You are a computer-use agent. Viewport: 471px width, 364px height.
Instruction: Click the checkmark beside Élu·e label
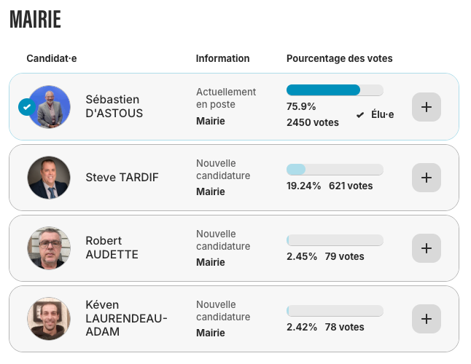point(360,115)
